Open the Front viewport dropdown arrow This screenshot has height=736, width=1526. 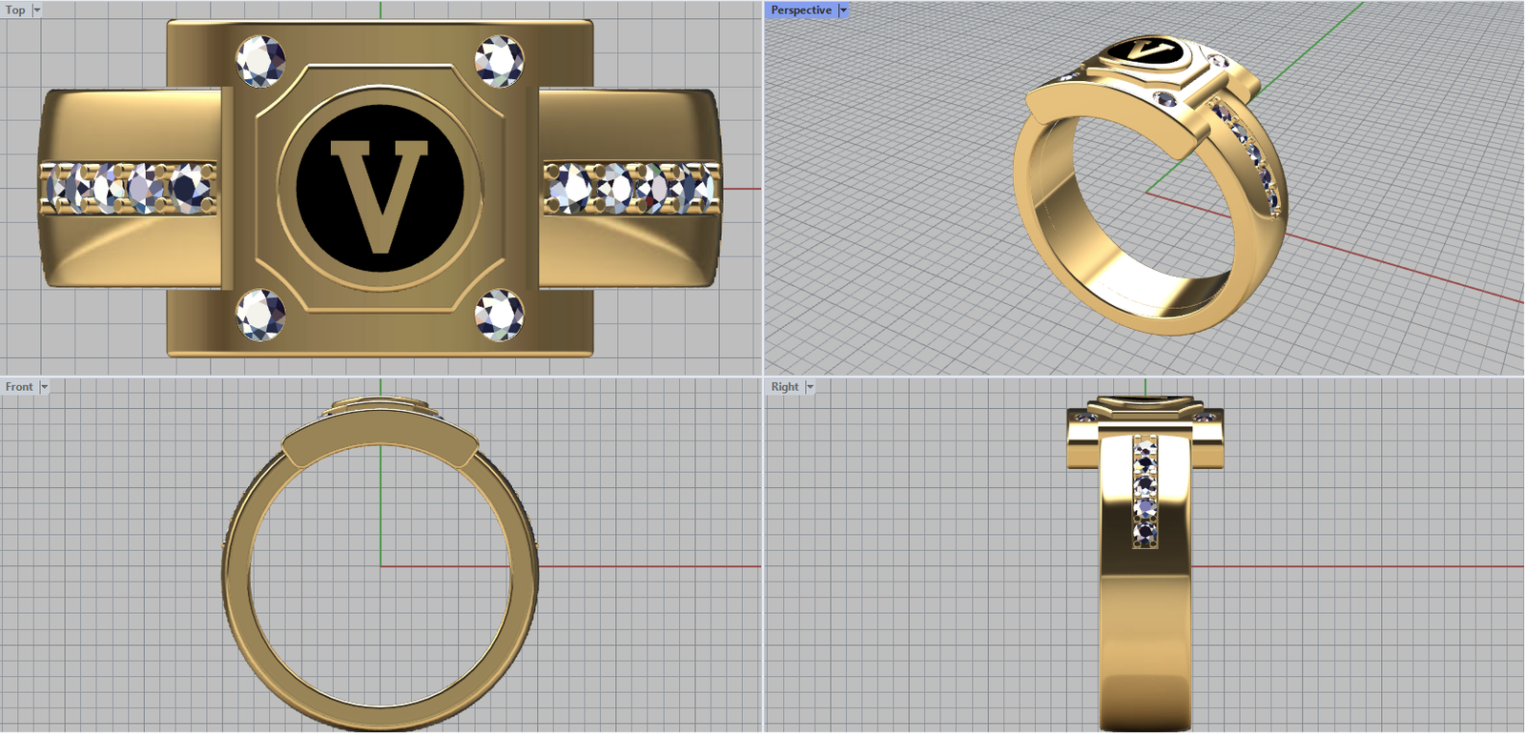(44, 387)
